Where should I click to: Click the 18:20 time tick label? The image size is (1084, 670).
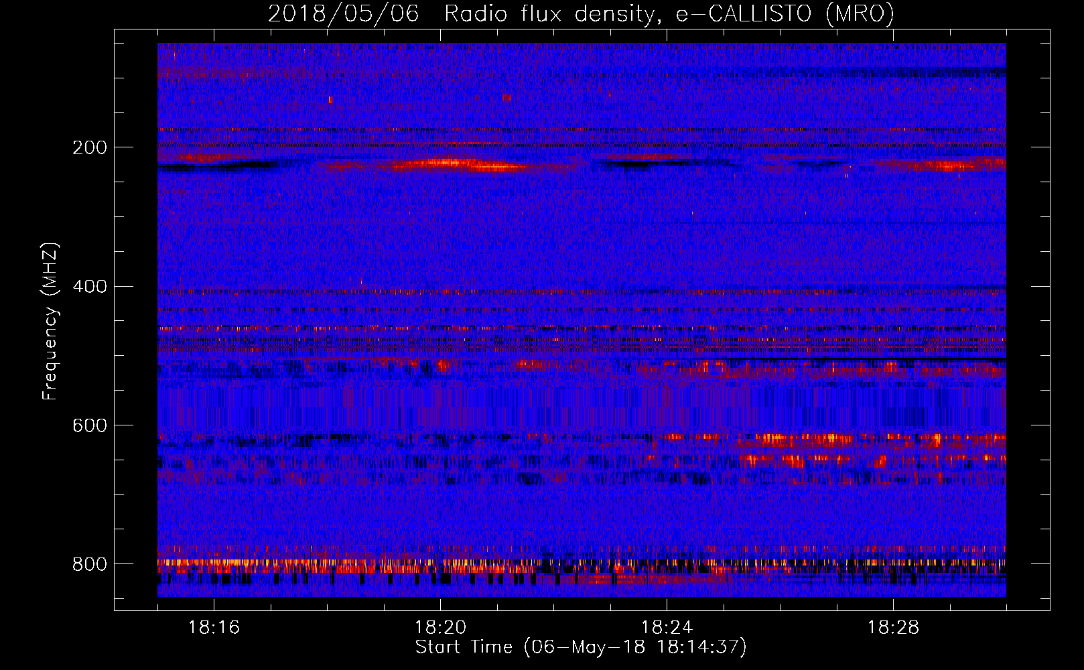(x=440, y=628)
